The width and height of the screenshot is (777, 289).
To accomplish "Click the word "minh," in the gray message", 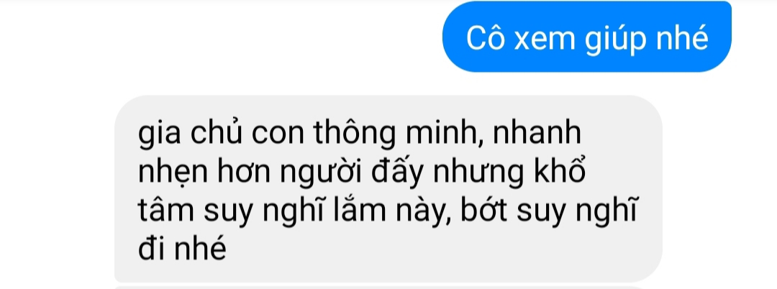I will coord(445,134).
